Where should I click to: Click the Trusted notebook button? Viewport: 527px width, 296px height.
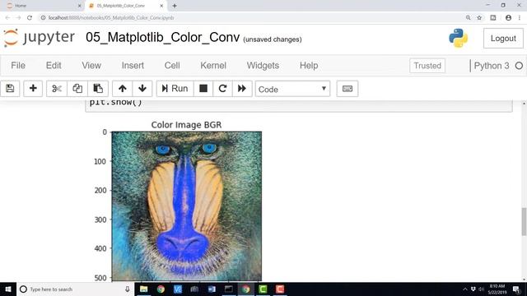tap(427, 66)
